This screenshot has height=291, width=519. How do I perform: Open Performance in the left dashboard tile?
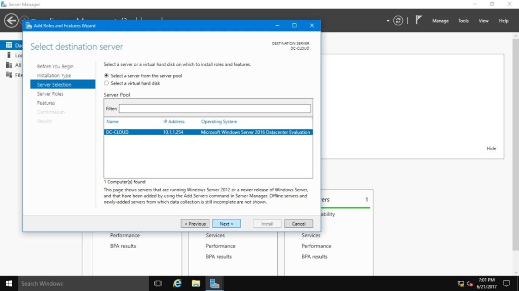click(x=125, y=235)
